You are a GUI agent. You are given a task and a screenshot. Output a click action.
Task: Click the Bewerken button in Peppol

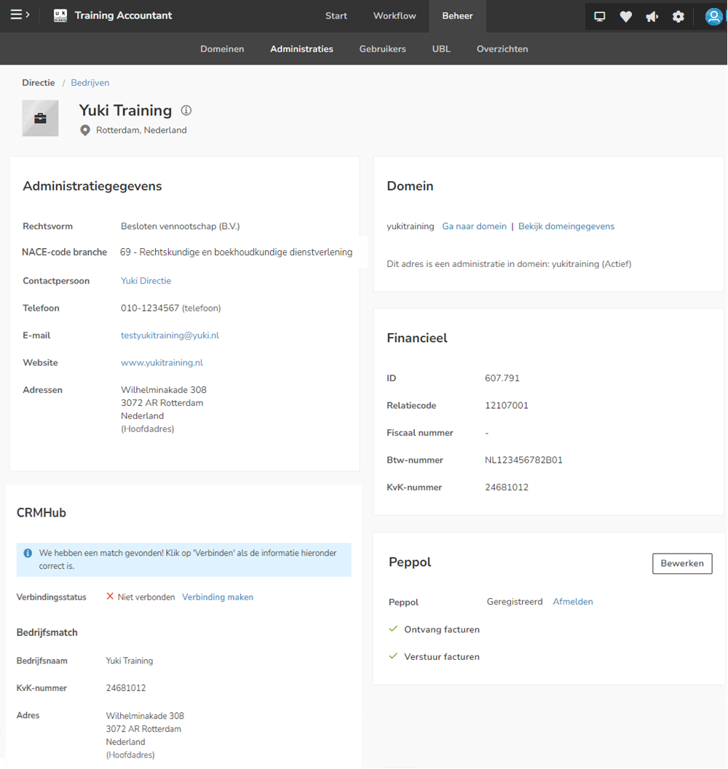[682, 563]
